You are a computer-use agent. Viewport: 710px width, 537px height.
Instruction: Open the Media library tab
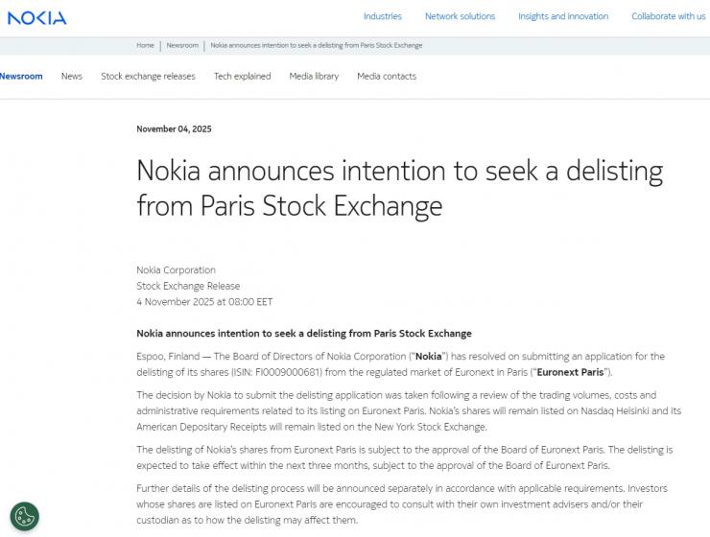[314, 76]
